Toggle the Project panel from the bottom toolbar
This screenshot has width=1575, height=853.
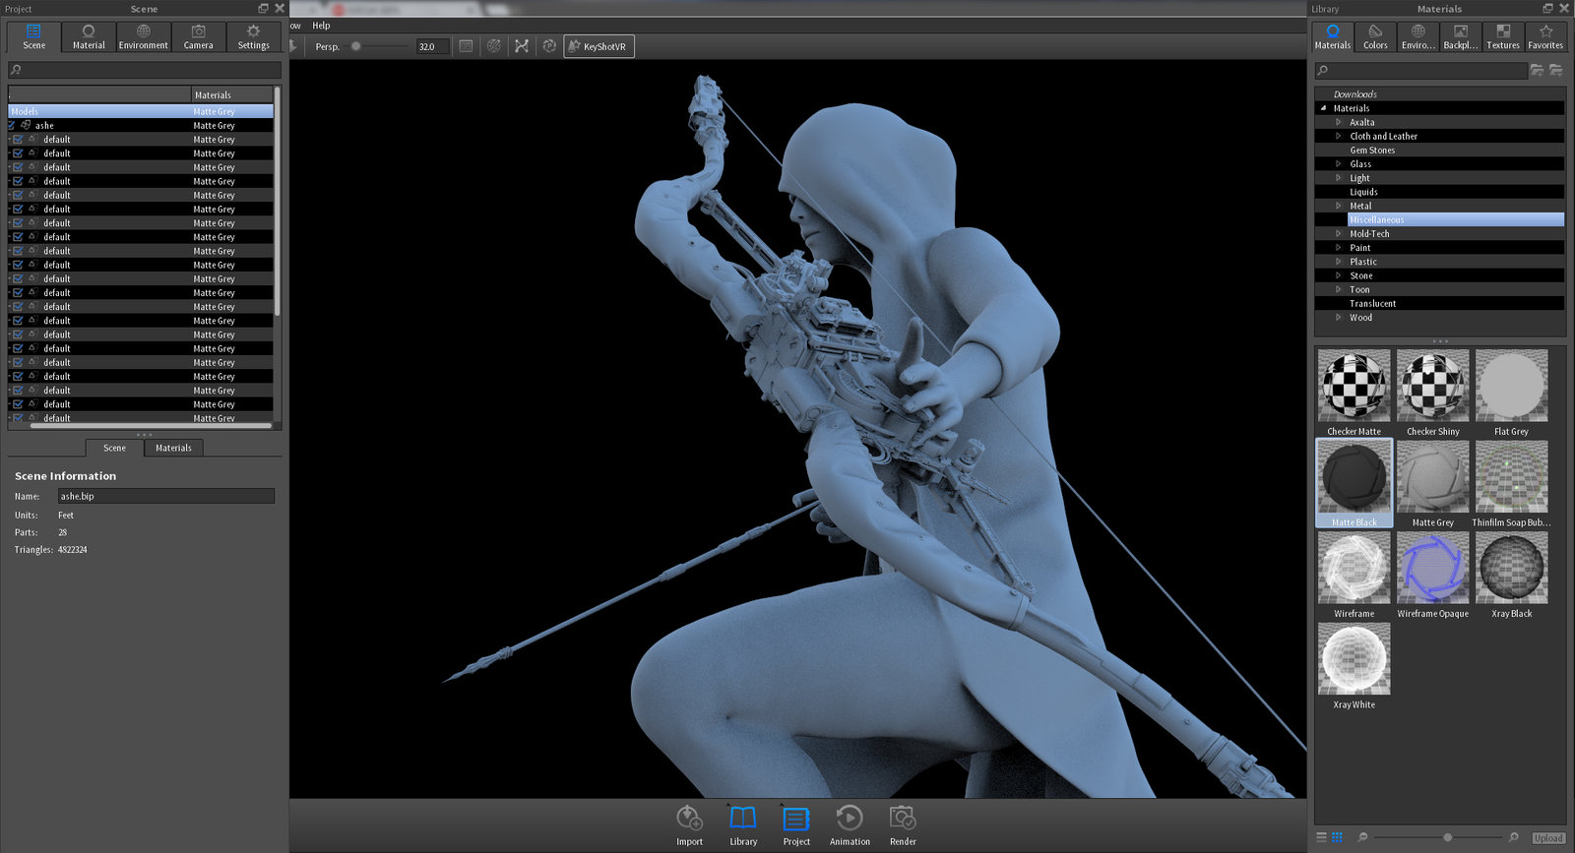pyautogui.click(x=796, y=825)
